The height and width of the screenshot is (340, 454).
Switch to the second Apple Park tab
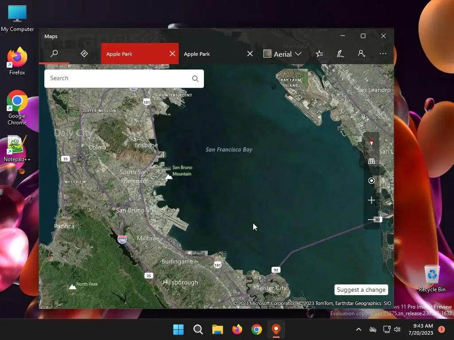point(197,54)
